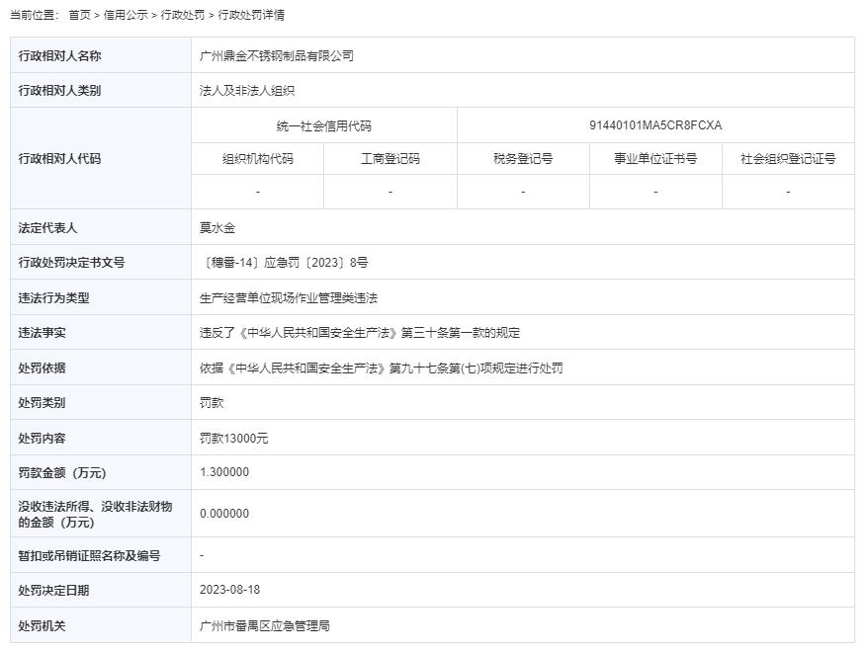Click the 工商登记码 column header

tap(391, 159)
